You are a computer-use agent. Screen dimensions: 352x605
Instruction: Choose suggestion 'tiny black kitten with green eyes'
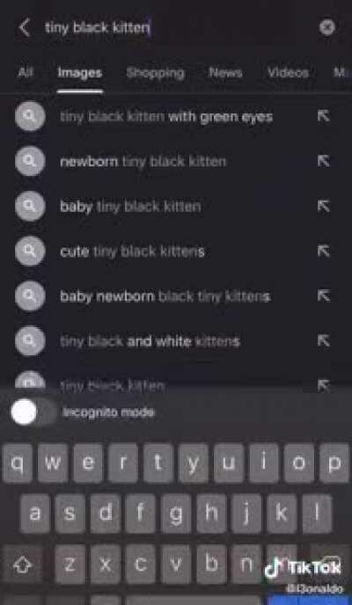point(166,117)
